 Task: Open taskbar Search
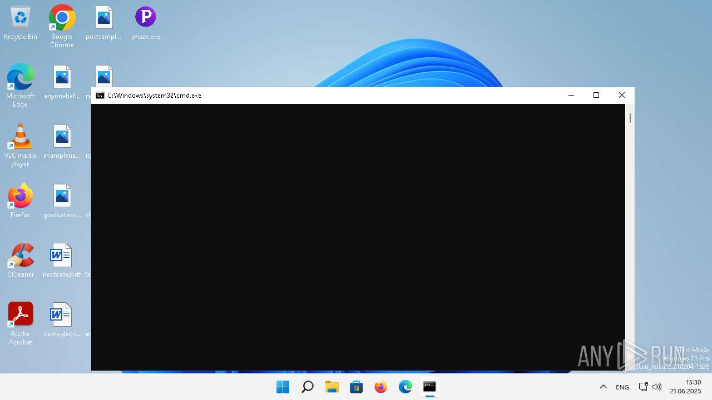(x=307, y=387)
